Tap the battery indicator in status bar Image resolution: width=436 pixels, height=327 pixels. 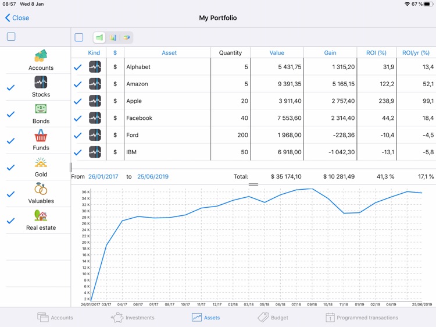click(x=428, y=4)
